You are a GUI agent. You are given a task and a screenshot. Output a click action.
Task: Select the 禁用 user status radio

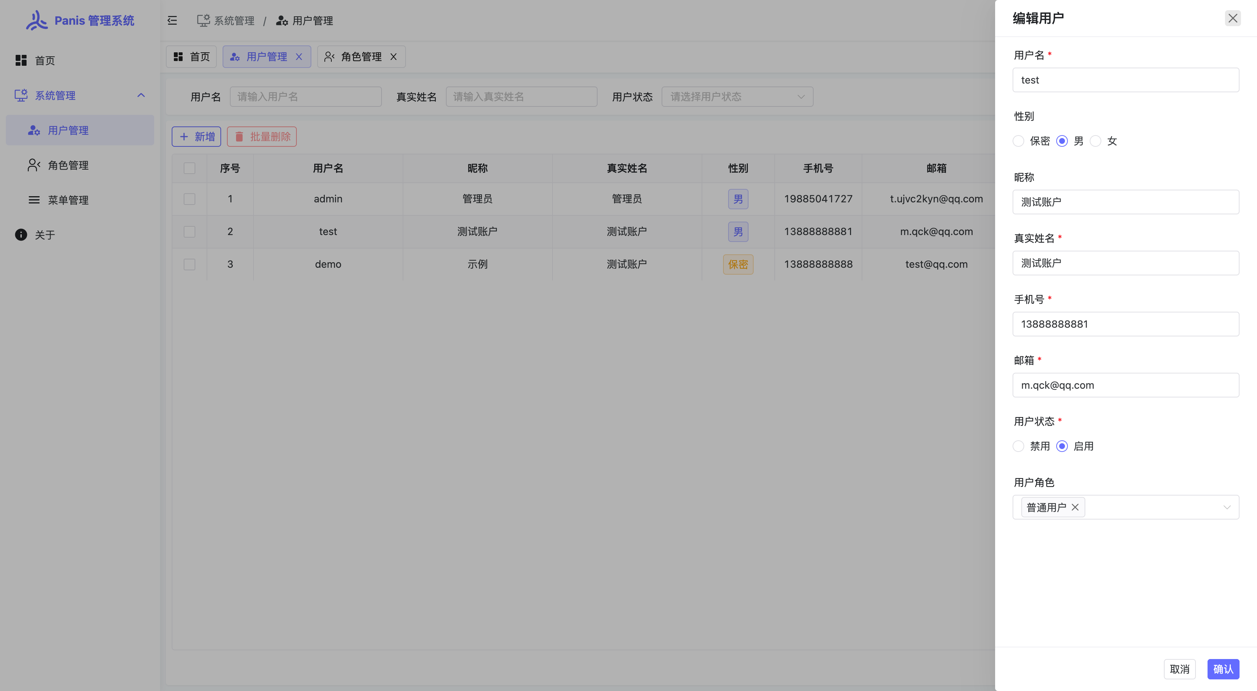[x=1018, y=446]
